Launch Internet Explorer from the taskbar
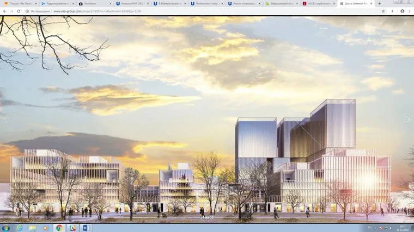This screenshot has height=232, width=414. pos(19,228)
